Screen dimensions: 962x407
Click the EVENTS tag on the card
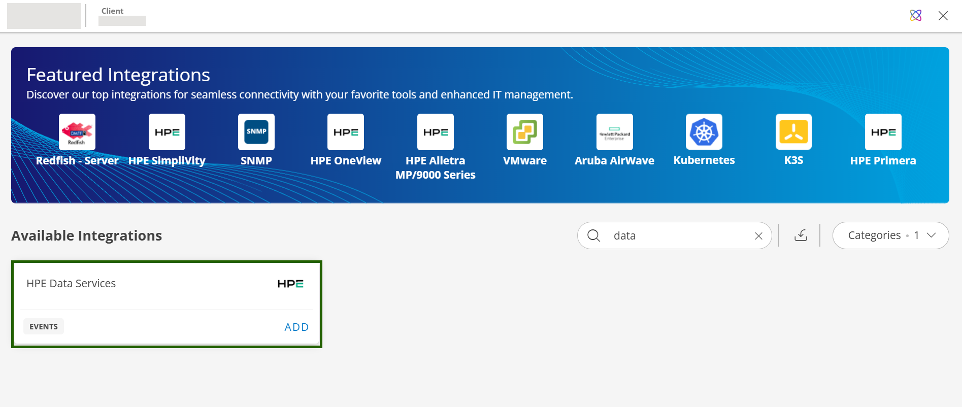tap(44, 327)
